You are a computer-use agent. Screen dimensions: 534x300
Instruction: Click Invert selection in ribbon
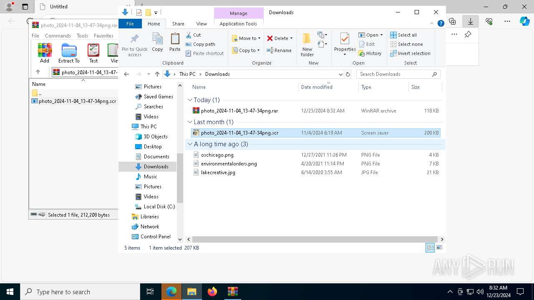pos(410,53)
